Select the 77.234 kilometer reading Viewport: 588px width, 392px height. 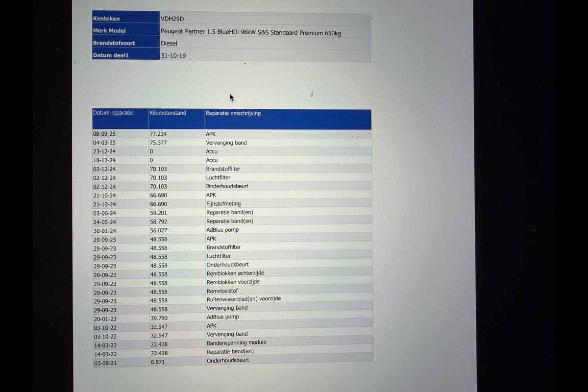point(158,134)
